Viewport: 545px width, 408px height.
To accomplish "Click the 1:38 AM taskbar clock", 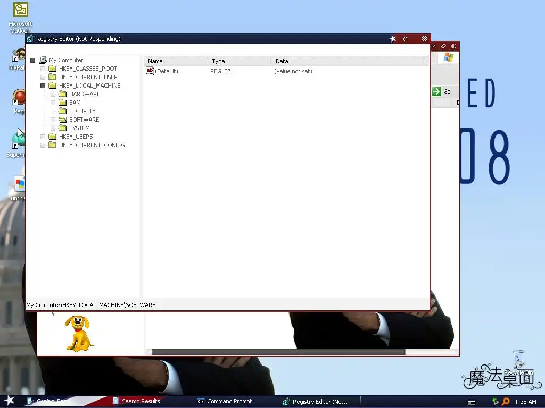I will pyautogui.click(x=525, y=402).
